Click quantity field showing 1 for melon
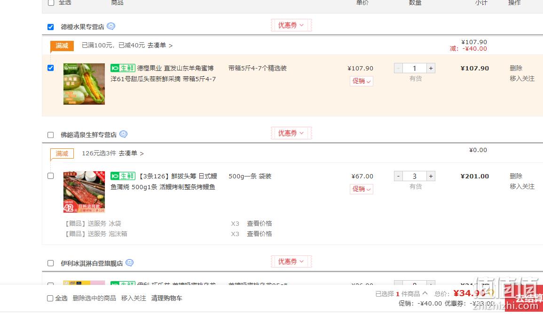Image resolution: width=543 pixels, height=314 pixels. click(x=415, y=68)
